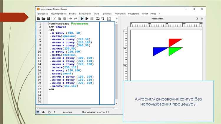Viewport: 221px width, 124px height.
Task: Click the Анализ status label
Action: point(67,112)
